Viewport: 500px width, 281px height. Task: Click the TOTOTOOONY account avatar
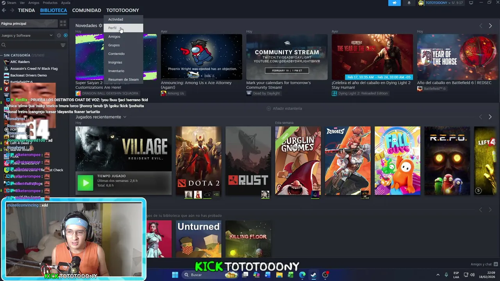tap(421, 3)
